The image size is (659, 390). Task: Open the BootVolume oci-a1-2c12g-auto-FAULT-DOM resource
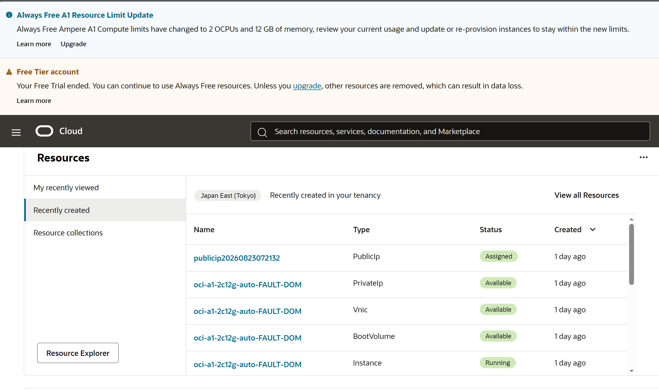(248, 338)
